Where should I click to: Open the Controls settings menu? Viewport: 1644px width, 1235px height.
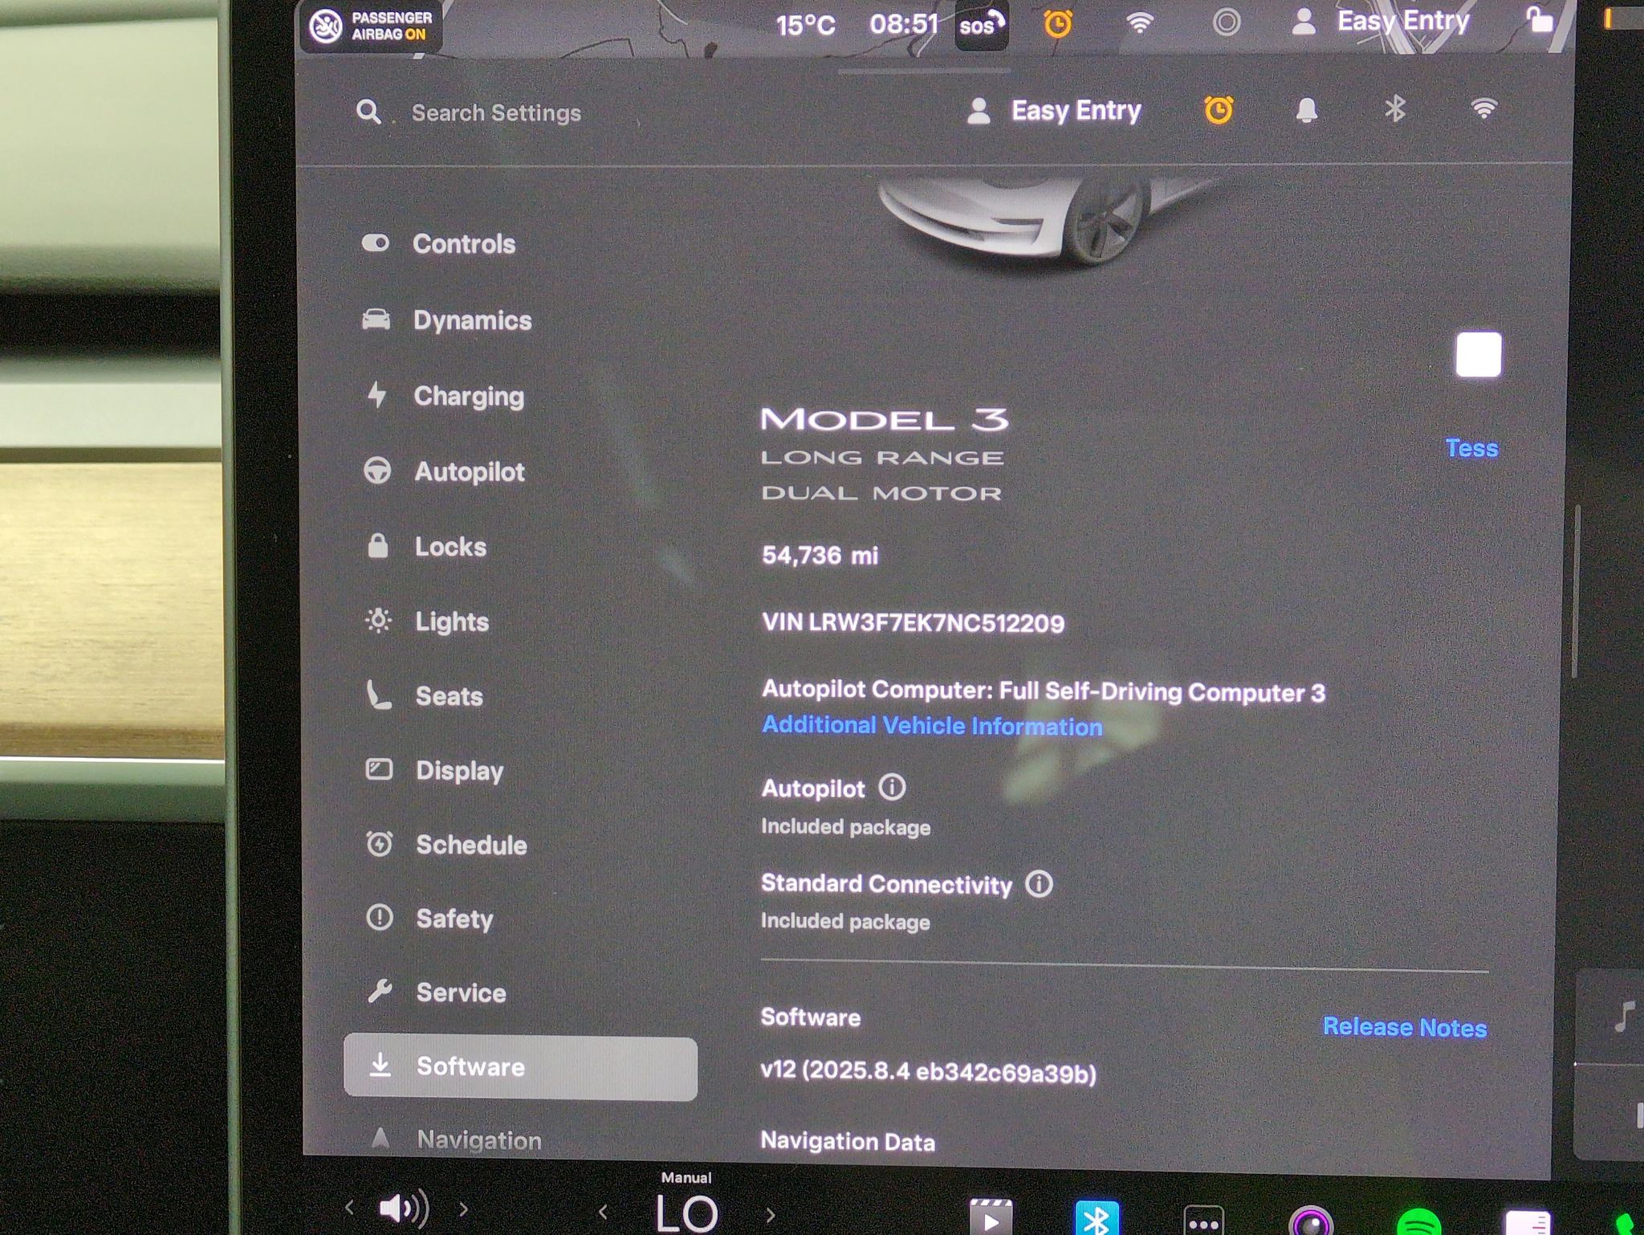point(438,243)
